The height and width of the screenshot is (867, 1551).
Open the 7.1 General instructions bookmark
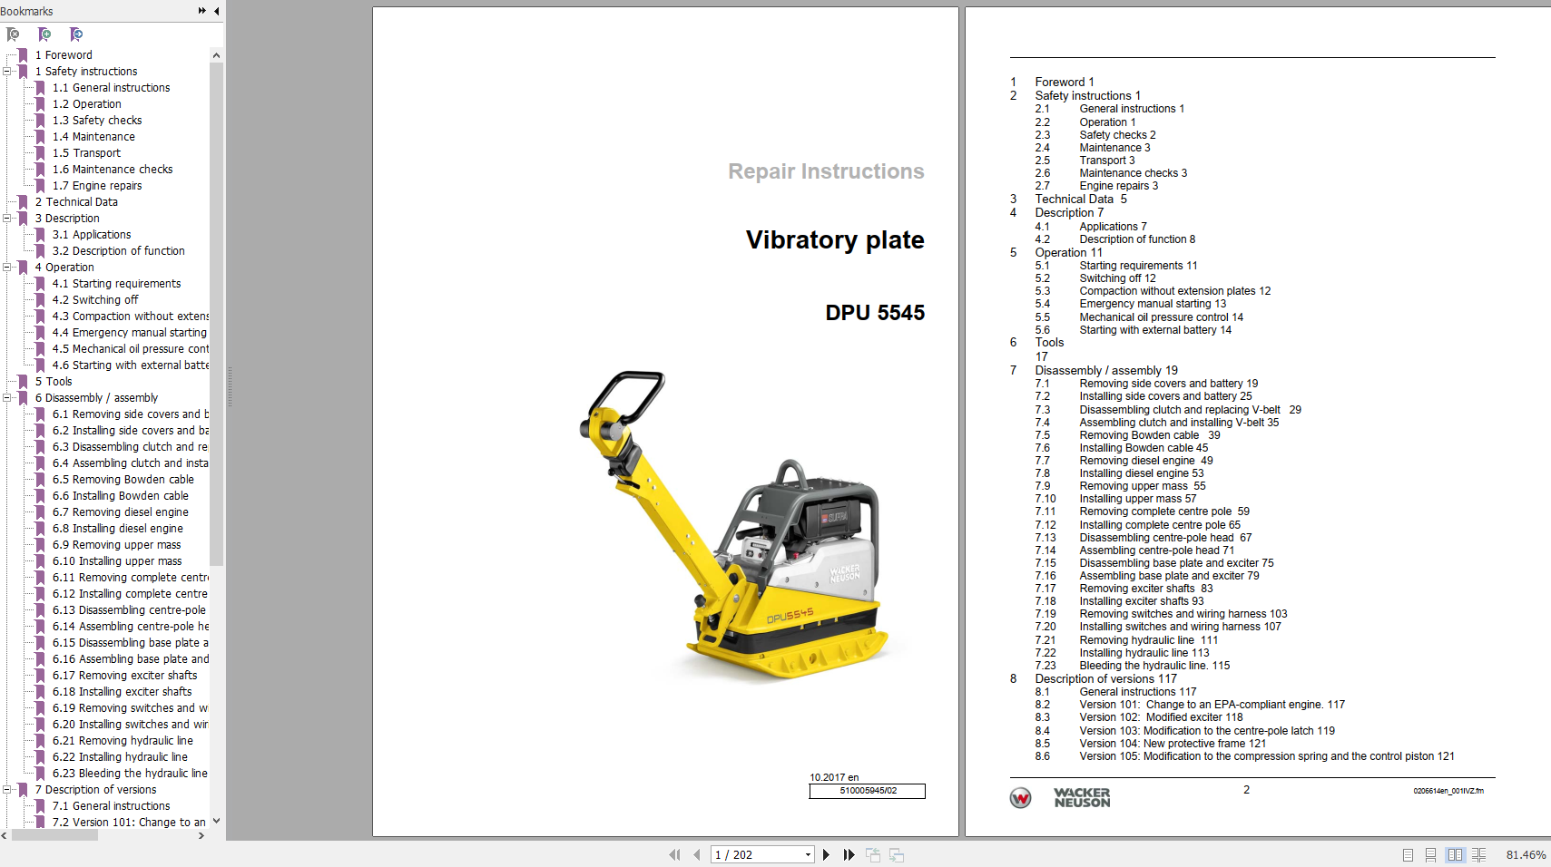click(111, 805)
